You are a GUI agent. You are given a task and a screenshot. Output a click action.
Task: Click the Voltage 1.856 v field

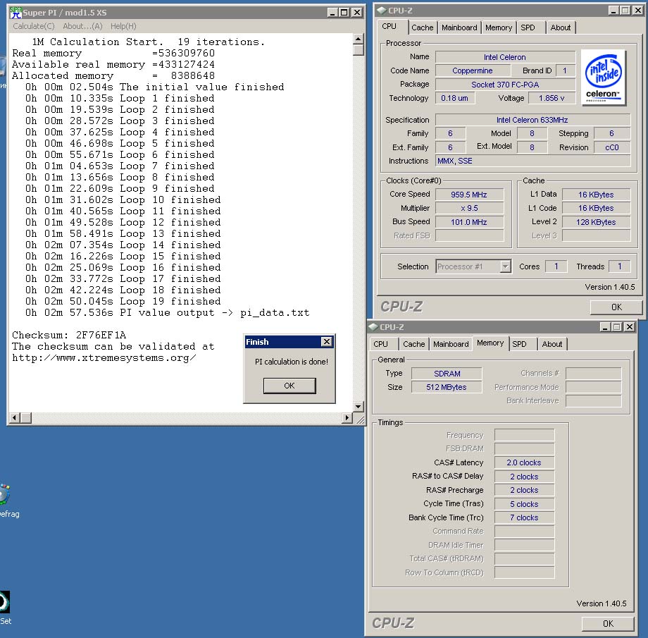coord(552,98)
